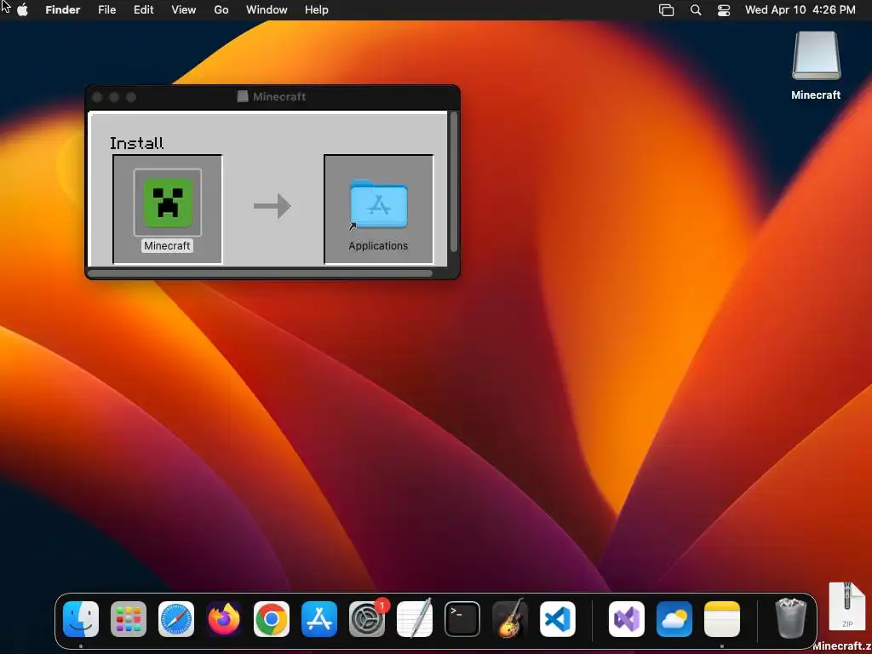Launch Safari from the Dock
Image resolution: width=872 pixels, height=654 pixels.
pos(176,619)
